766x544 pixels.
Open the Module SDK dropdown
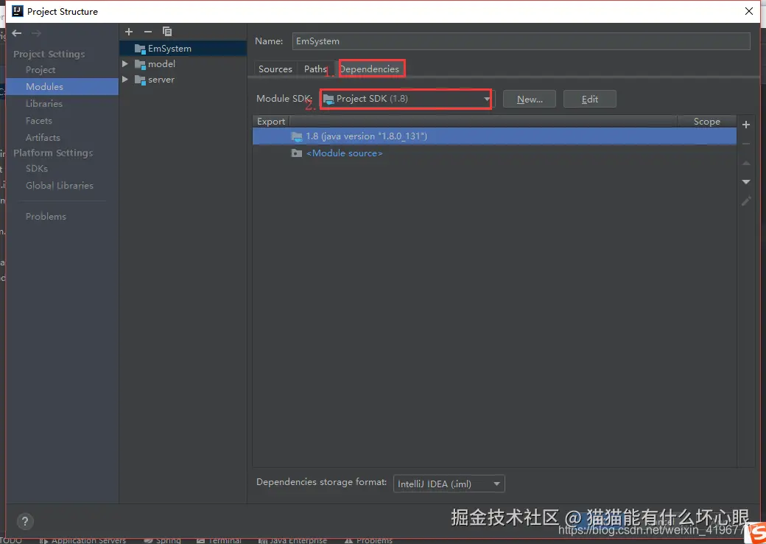(407, 99)
